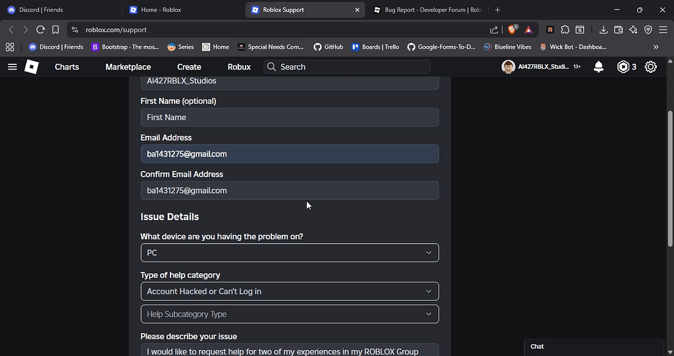
Task: Open the help category dropdown
Action: 290,291
